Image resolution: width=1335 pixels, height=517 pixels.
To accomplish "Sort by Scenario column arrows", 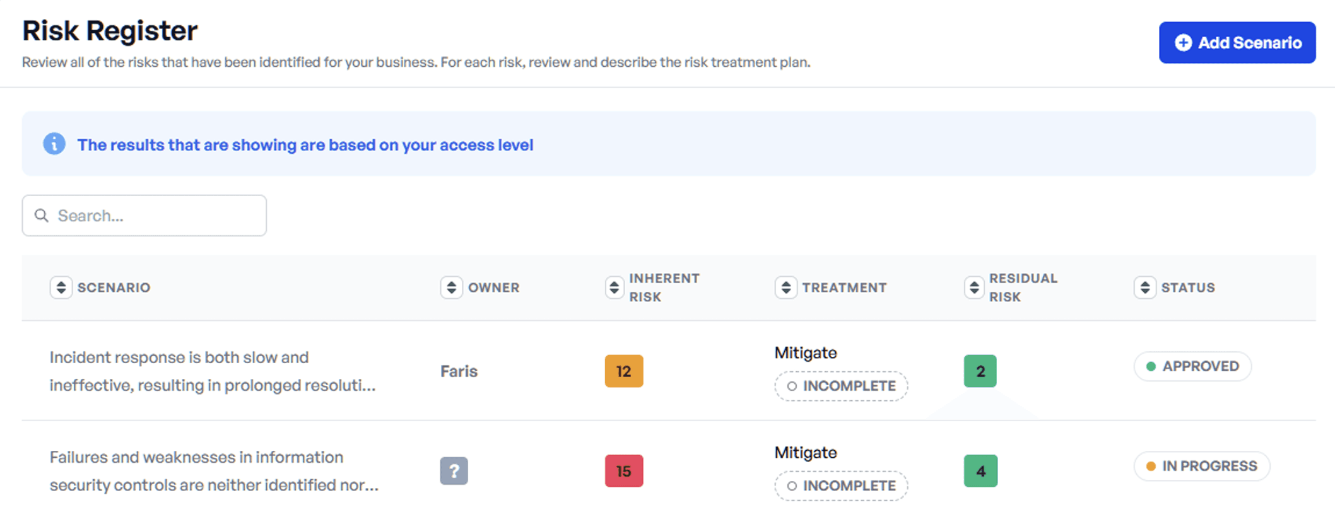I will click(x=61, y=288).
